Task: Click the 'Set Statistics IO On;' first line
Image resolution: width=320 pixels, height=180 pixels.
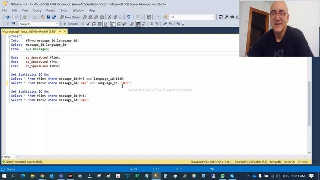Action: click(30, 74)
